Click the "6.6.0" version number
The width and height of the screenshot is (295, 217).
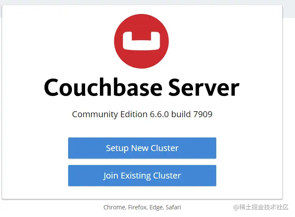coord(159,114)
